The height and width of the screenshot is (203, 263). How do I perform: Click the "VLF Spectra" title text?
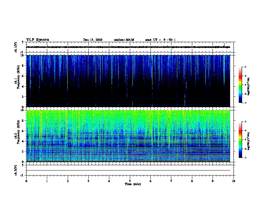point(38,40)
